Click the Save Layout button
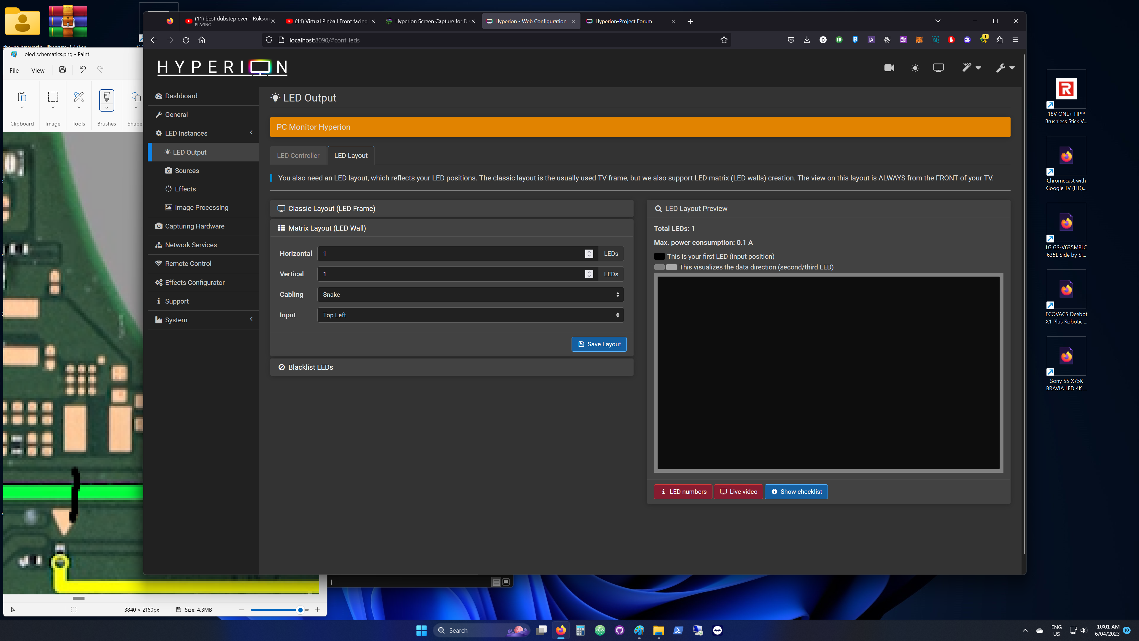The image size is (1139, 641). click(599, 344)
